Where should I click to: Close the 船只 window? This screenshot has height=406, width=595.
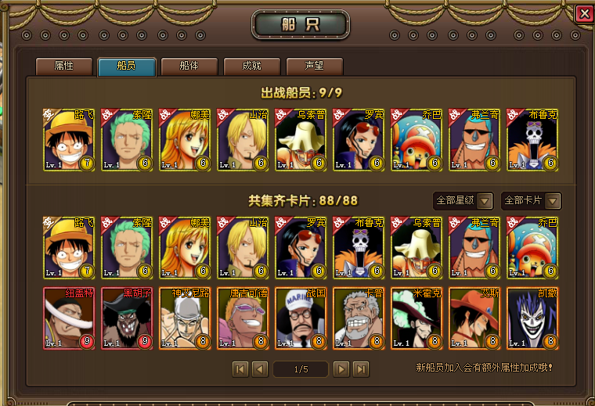[585, 14]
